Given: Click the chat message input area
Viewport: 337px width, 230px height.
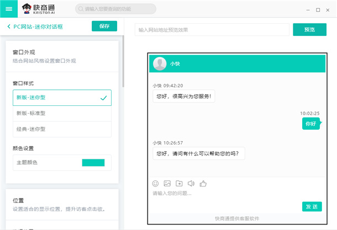Looking at the screenshot, I should pos(232,194).
